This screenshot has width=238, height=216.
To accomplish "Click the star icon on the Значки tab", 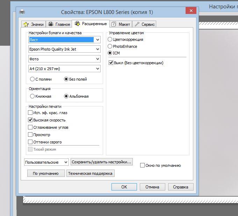I will point(26,24).
